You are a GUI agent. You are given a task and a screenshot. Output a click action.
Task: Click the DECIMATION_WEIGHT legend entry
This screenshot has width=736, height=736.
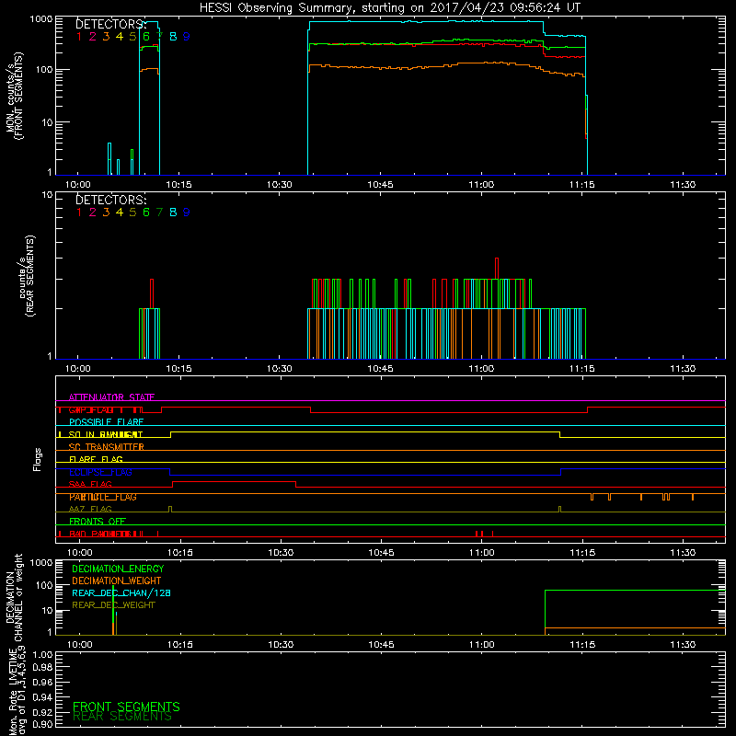click(x=117, y=581)
